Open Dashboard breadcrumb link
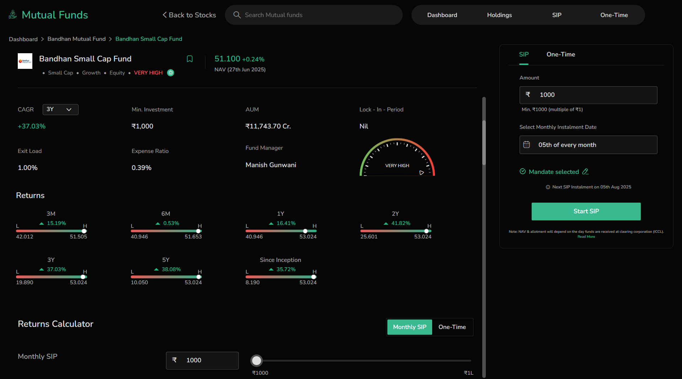Screen dimensions: 682x379 pos(23,39)
